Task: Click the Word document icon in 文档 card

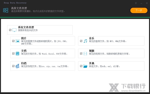Action: coord(17,54)
